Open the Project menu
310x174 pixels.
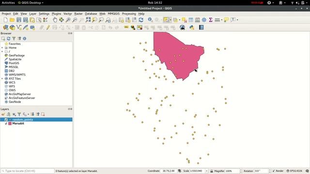[x=6, y=14]
